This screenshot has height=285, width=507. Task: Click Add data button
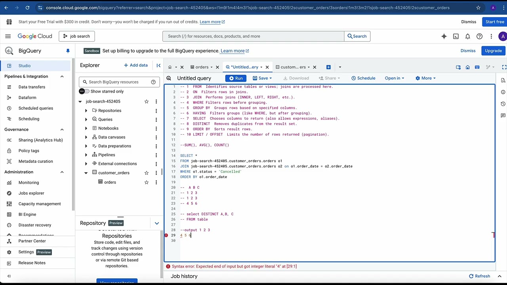[x=136, y=65]
